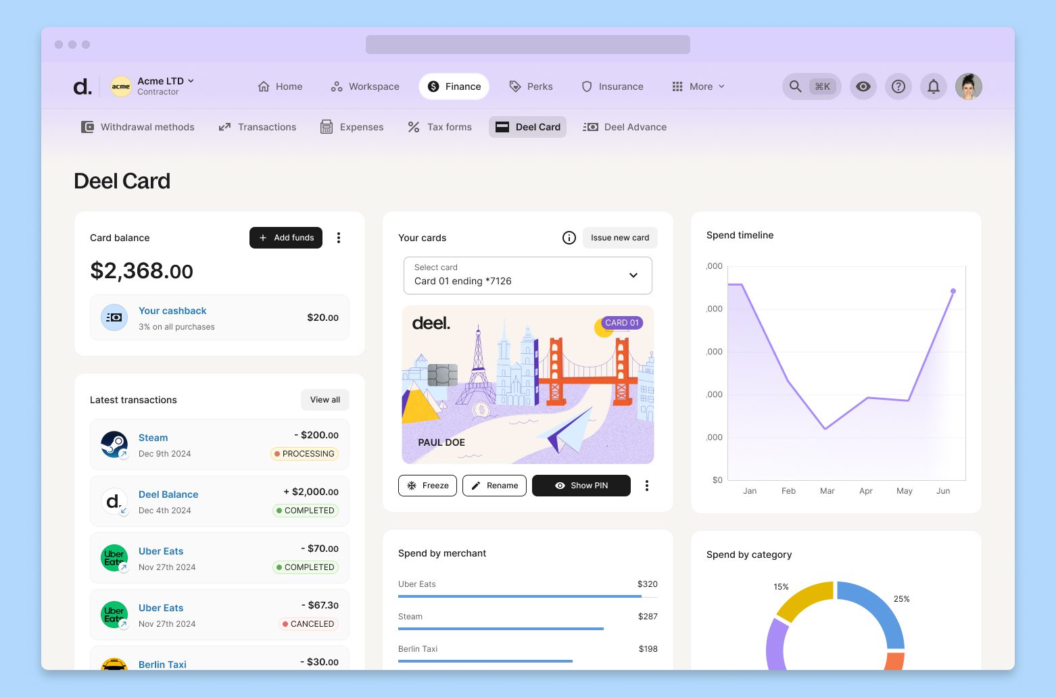Switch to the Transactions tab
1056x697 pixels.
click(x=258, y=127)
